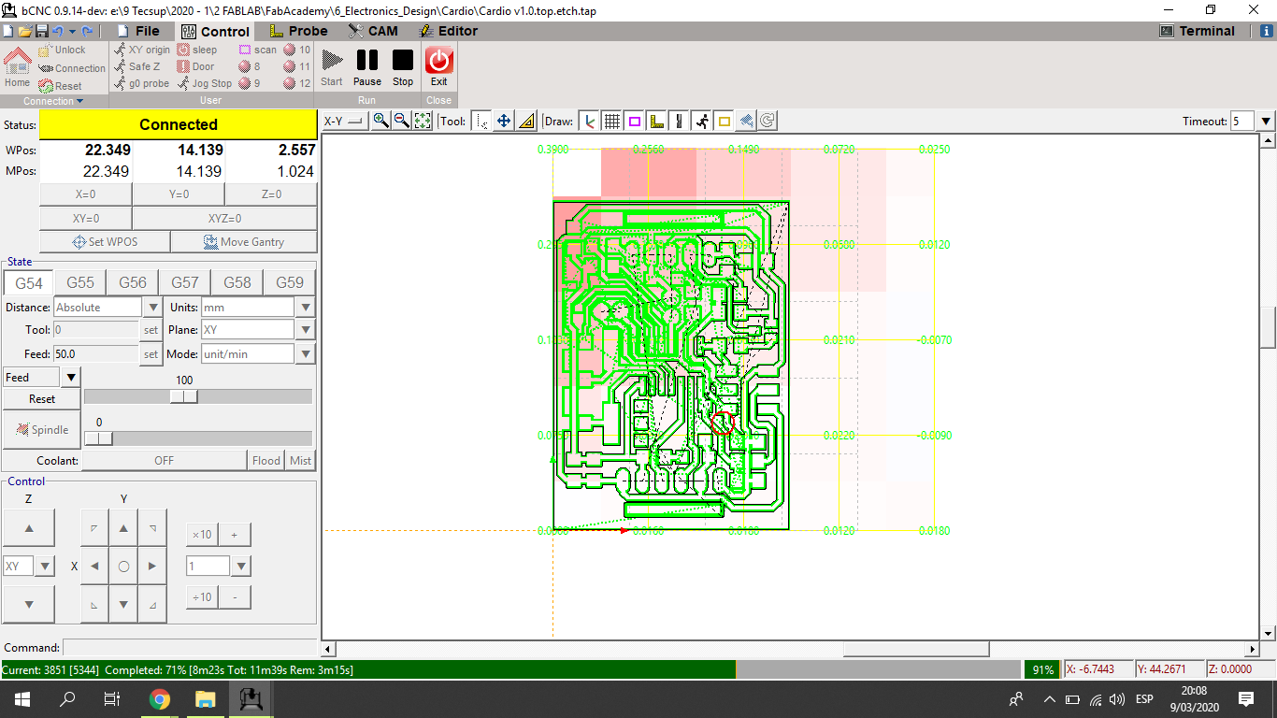Open the Plane dropdown
Viewport: 1277px width, 718px height.
pyautogui.click(x=305, y=329)
